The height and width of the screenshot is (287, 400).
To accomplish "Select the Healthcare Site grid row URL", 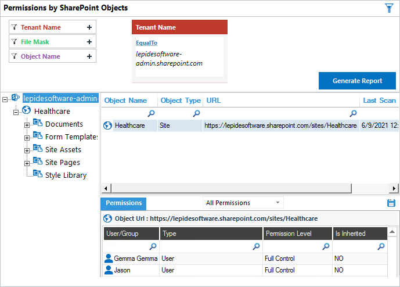I will point(280,125).
